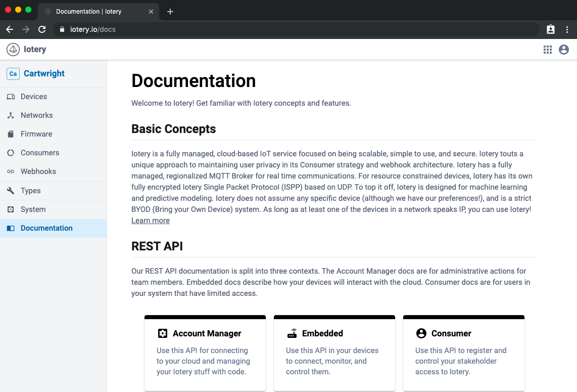Select Firmware in the sidebar
This screenshot has height=392, width=577.
click(54, 134)
